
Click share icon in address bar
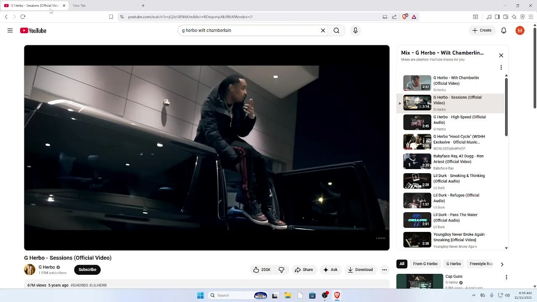[x=394, y=17]
